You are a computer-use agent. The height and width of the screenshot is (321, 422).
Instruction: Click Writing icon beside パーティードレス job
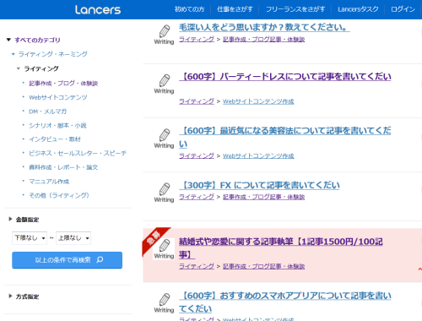click(164, 84)
